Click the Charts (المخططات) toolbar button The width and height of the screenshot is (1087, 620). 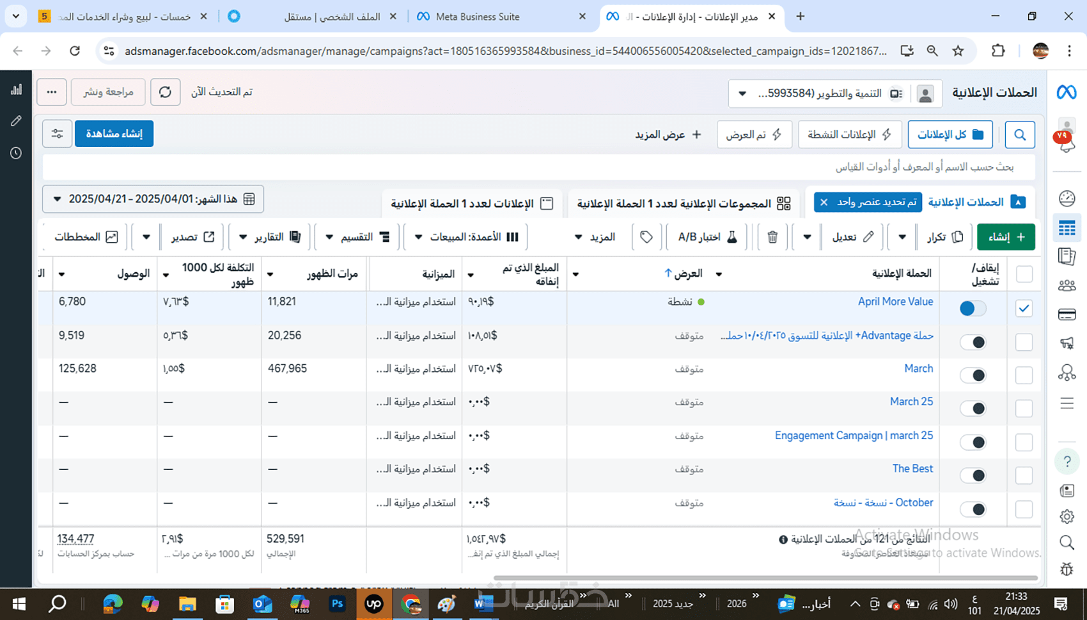86,237
